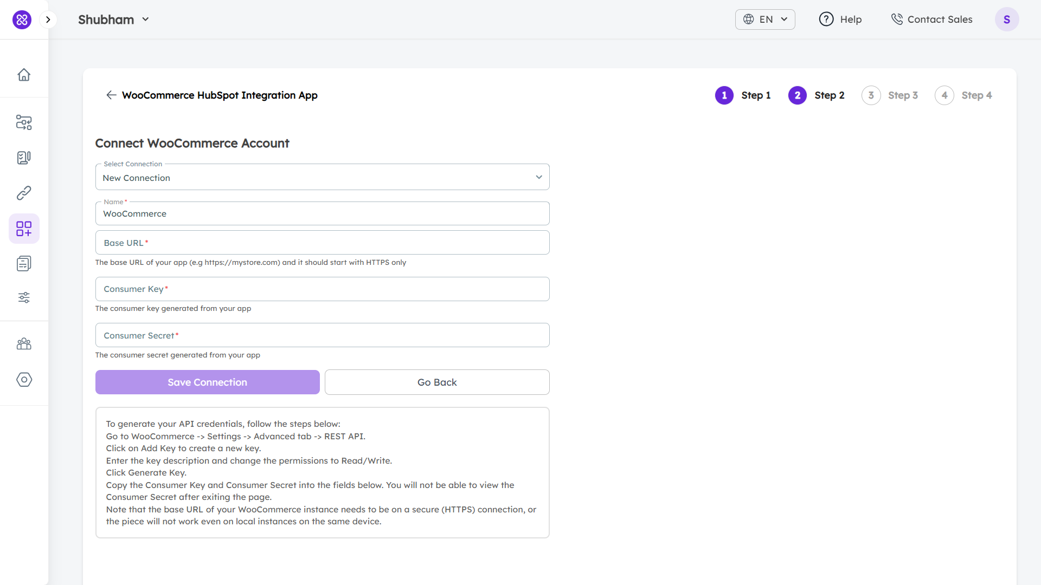Focus the Consumer Key input field
1041x585 pixels.
coord(322,289)
